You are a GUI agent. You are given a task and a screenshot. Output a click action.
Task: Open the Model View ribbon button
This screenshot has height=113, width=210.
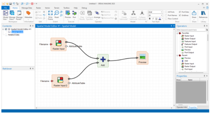tap(5, 15)
